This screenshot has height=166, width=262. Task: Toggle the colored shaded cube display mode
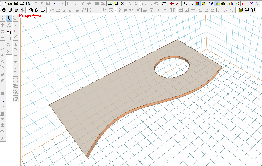tap(197, 3)
